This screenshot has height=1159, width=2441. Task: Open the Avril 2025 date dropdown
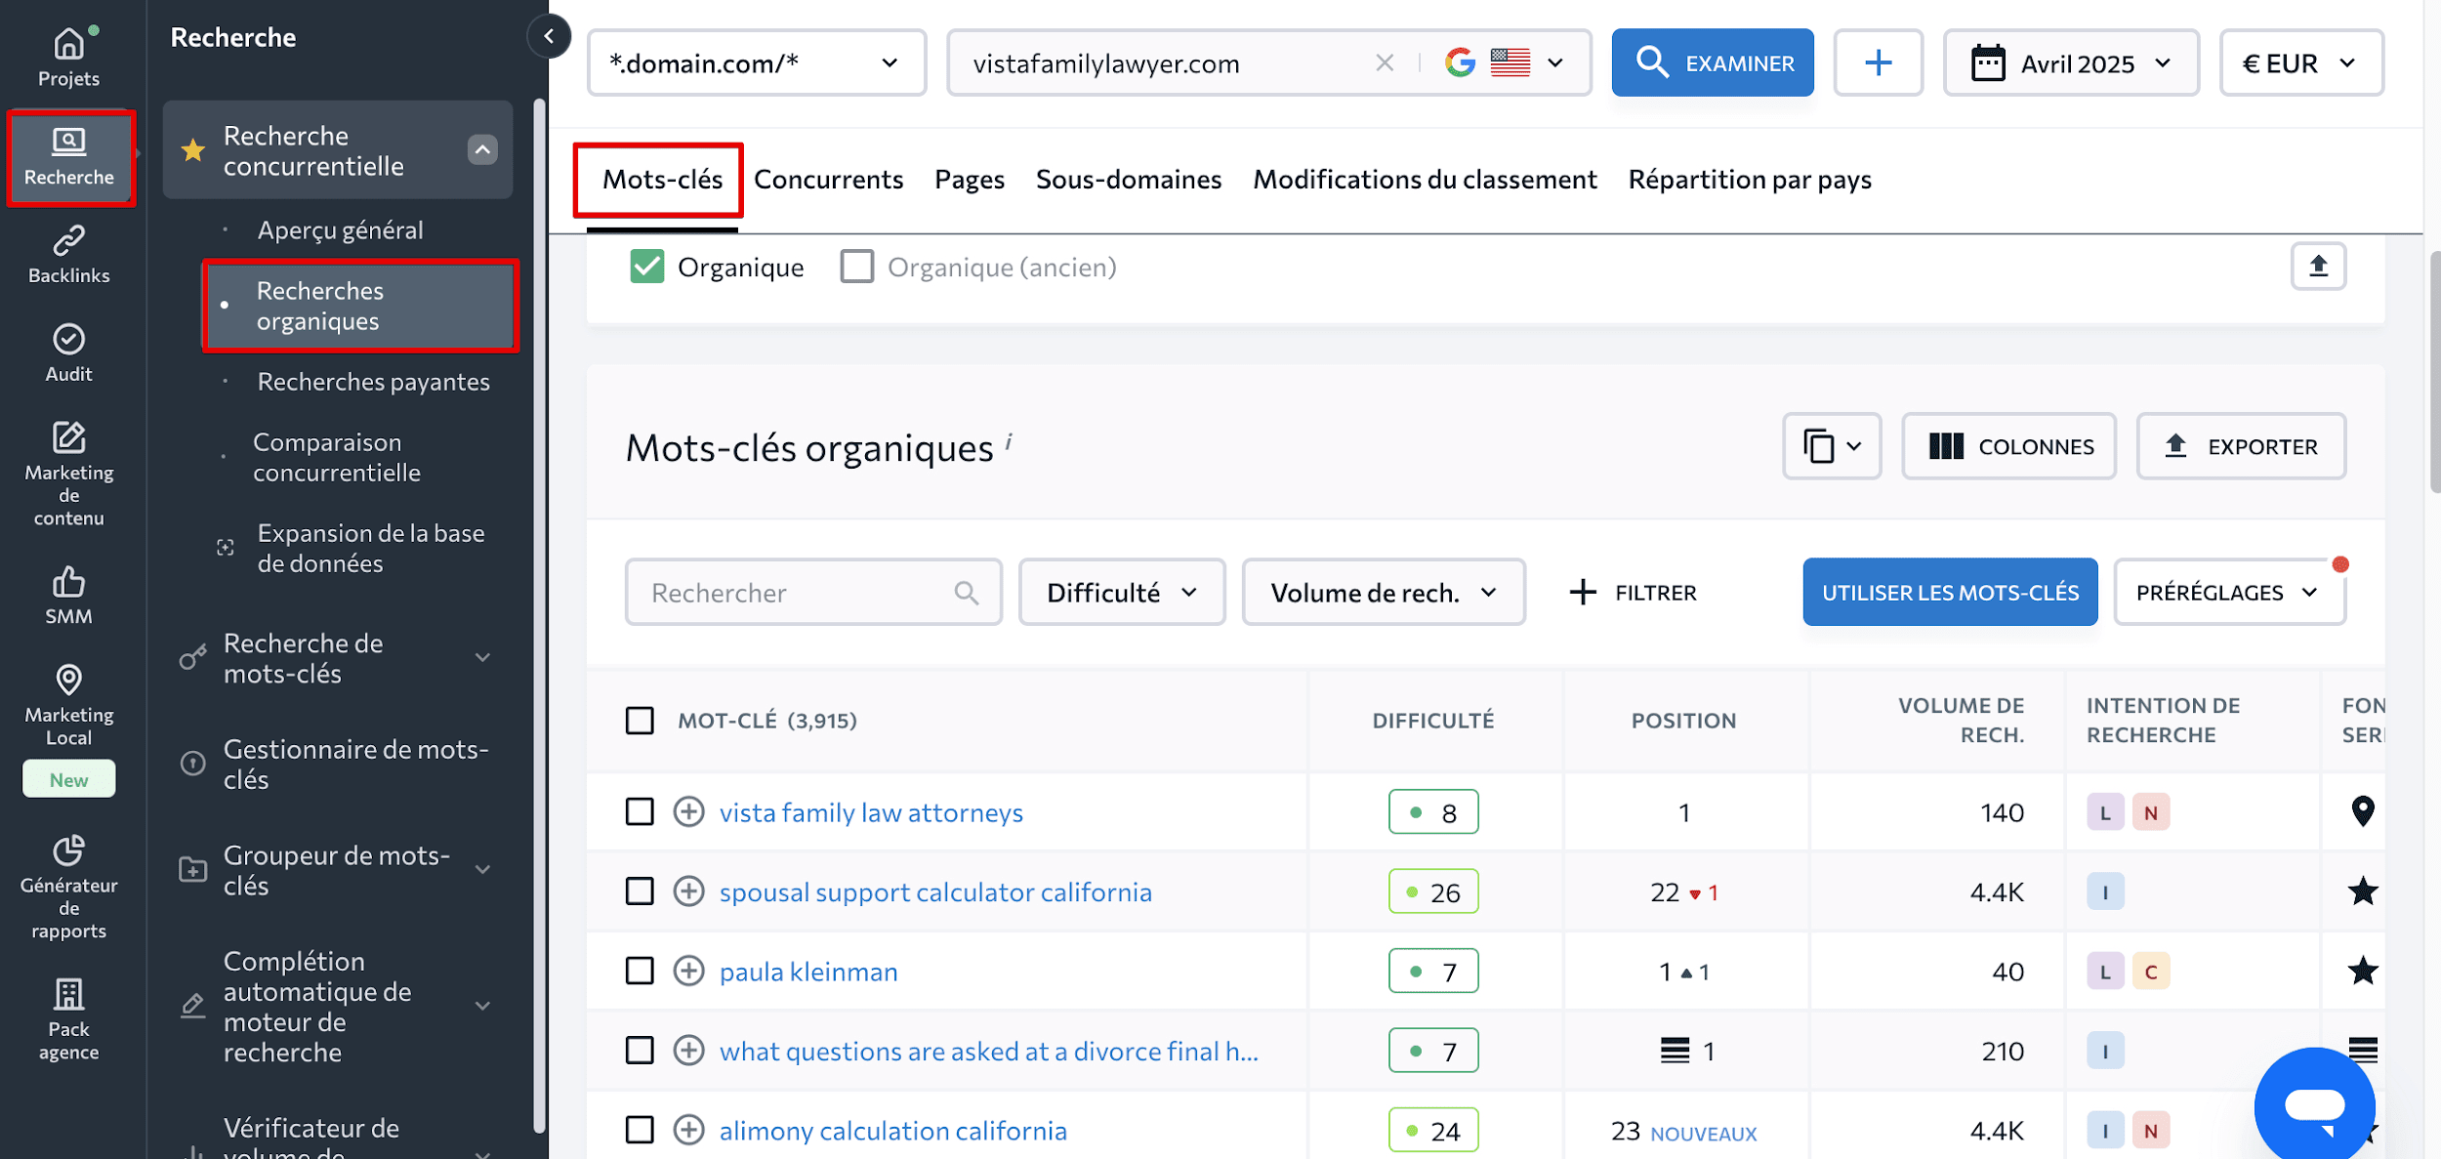coord(2071,63)
